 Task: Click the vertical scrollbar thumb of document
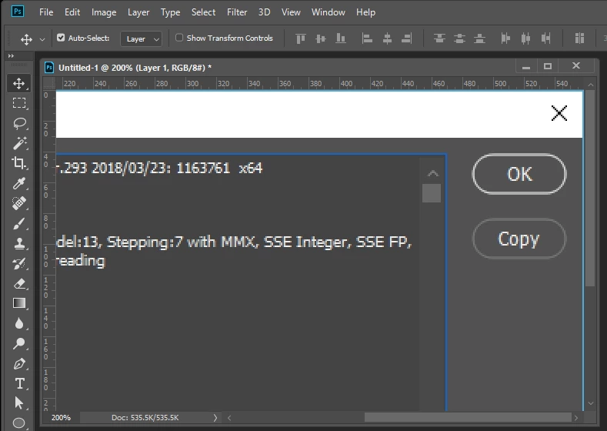click(x=590, y=189)
